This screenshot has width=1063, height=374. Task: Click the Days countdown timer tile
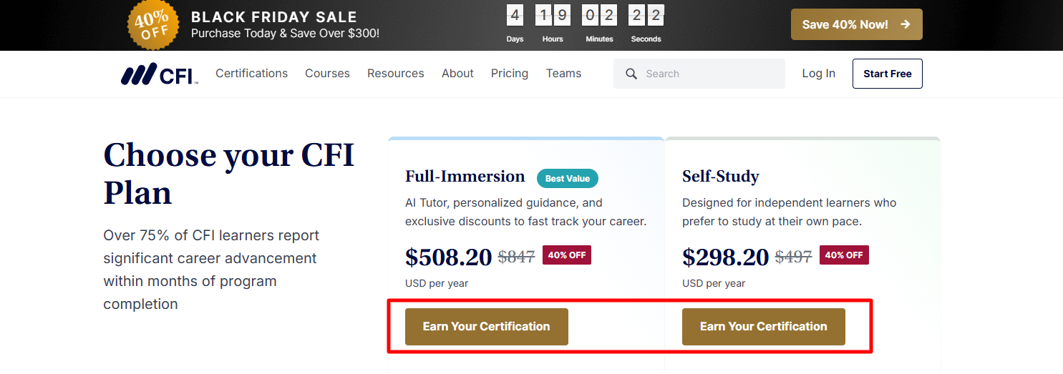point(515,16)
